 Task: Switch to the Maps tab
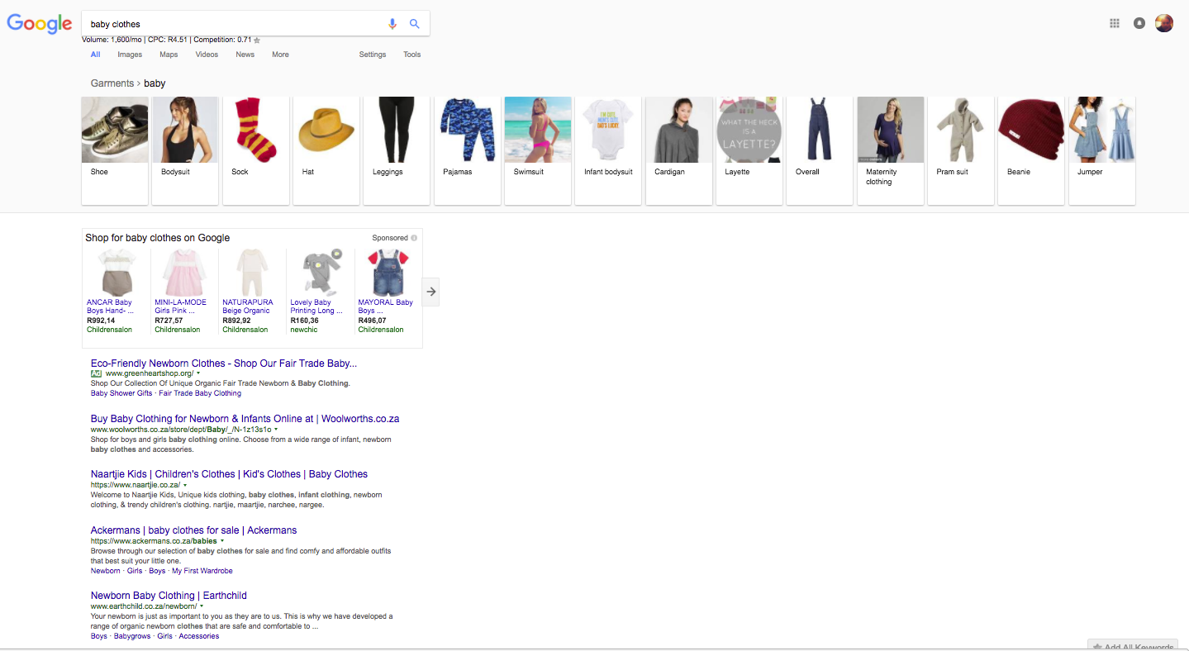coord(169,55)
